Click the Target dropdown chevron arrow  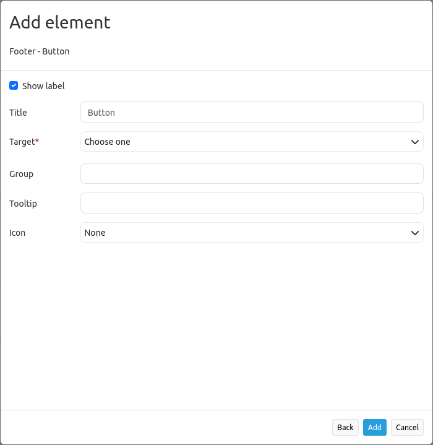(415, 142)
